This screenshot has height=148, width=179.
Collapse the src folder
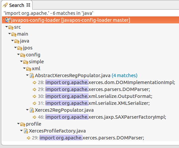7,27
